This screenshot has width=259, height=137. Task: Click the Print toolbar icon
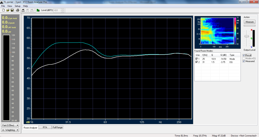tap(17, 10)
